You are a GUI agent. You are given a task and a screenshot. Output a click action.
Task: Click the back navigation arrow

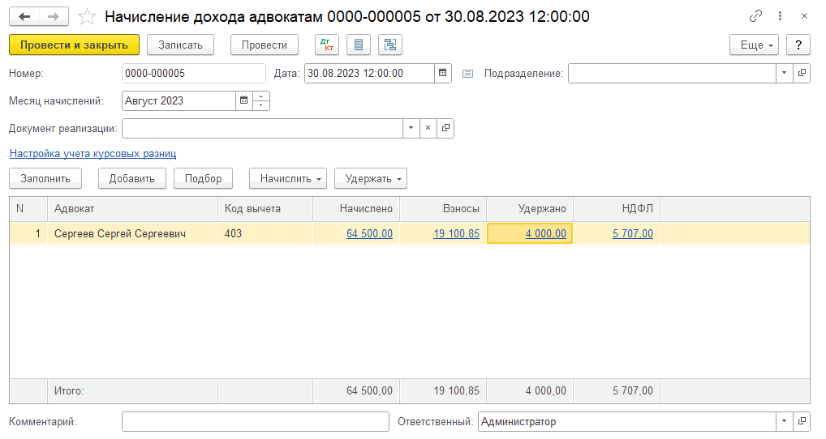25,16
